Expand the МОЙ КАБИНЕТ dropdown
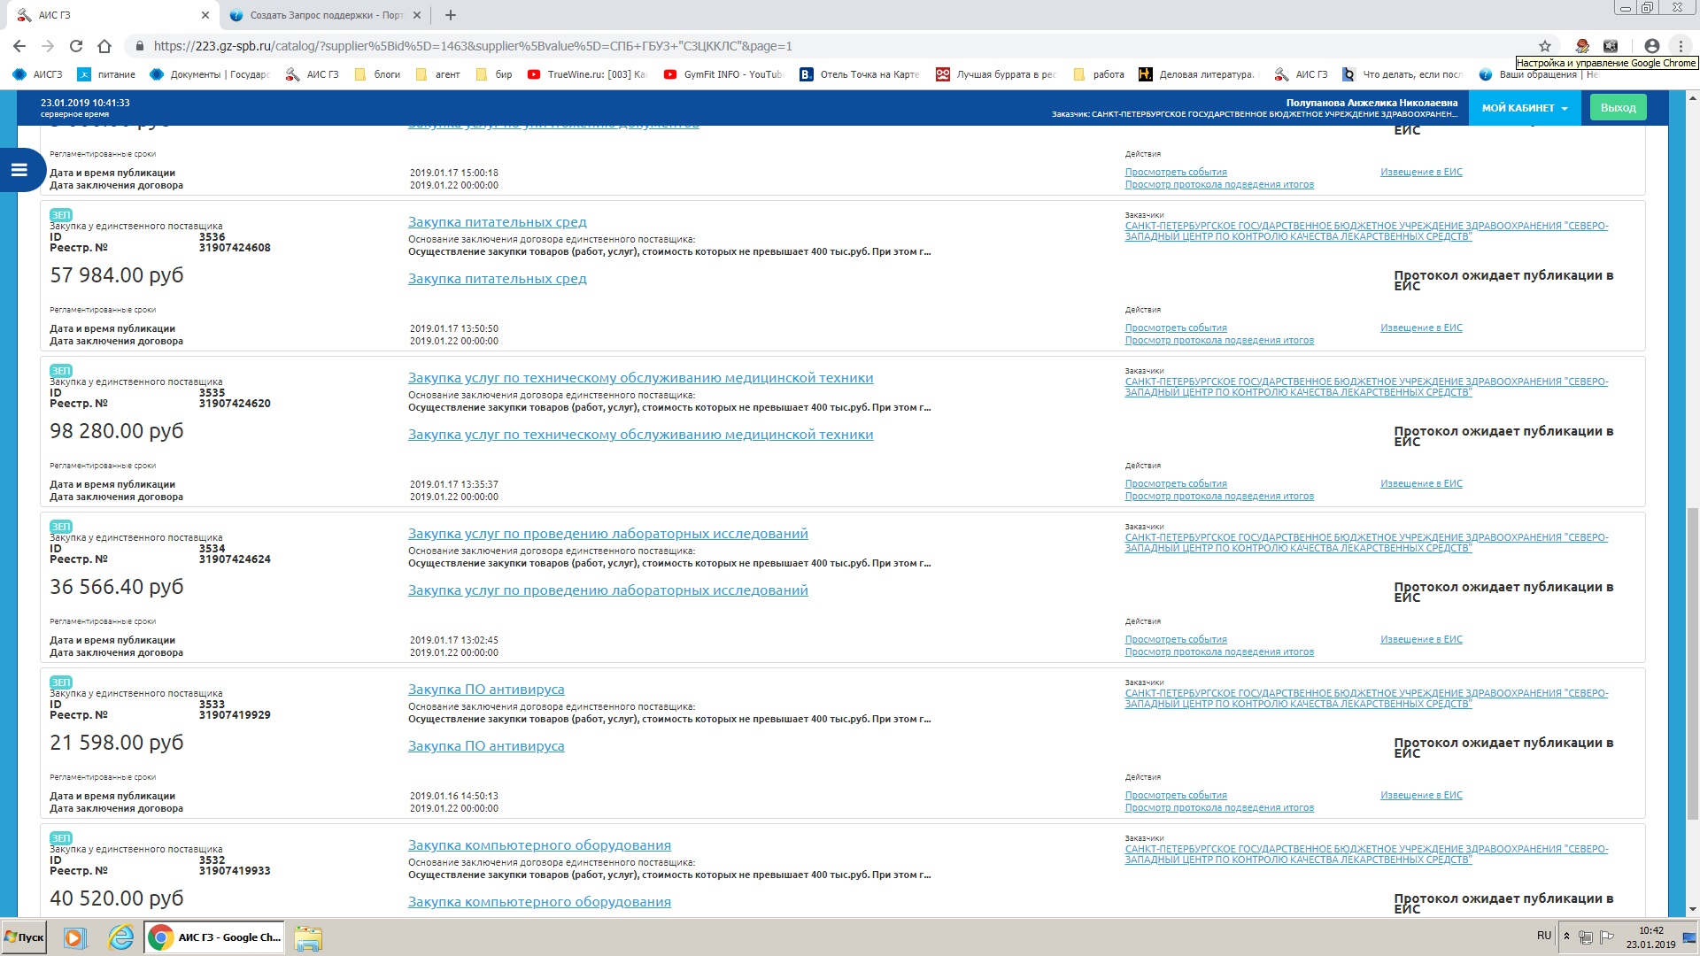 click(1524, 108)
